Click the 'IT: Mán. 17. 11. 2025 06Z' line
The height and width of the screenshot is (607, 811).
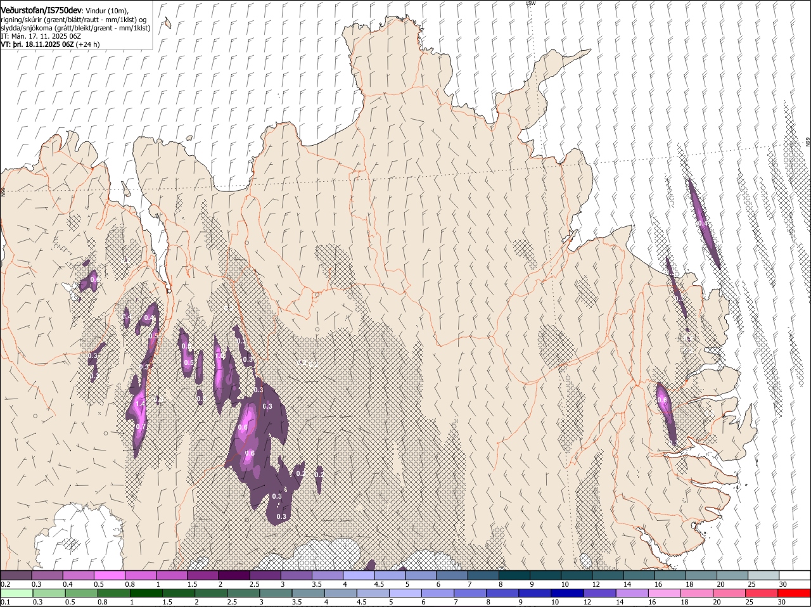(41, 36)
